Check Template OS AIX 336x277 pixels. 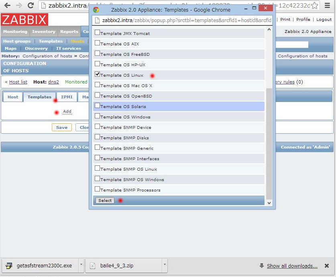[x=97, y=43]
